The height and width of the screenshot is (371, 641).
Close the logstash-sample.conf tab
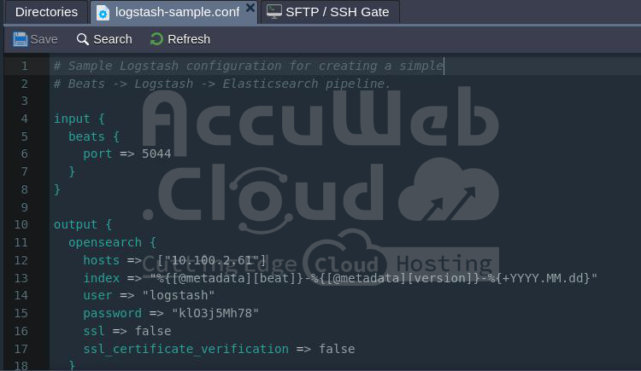click(250, 8)
